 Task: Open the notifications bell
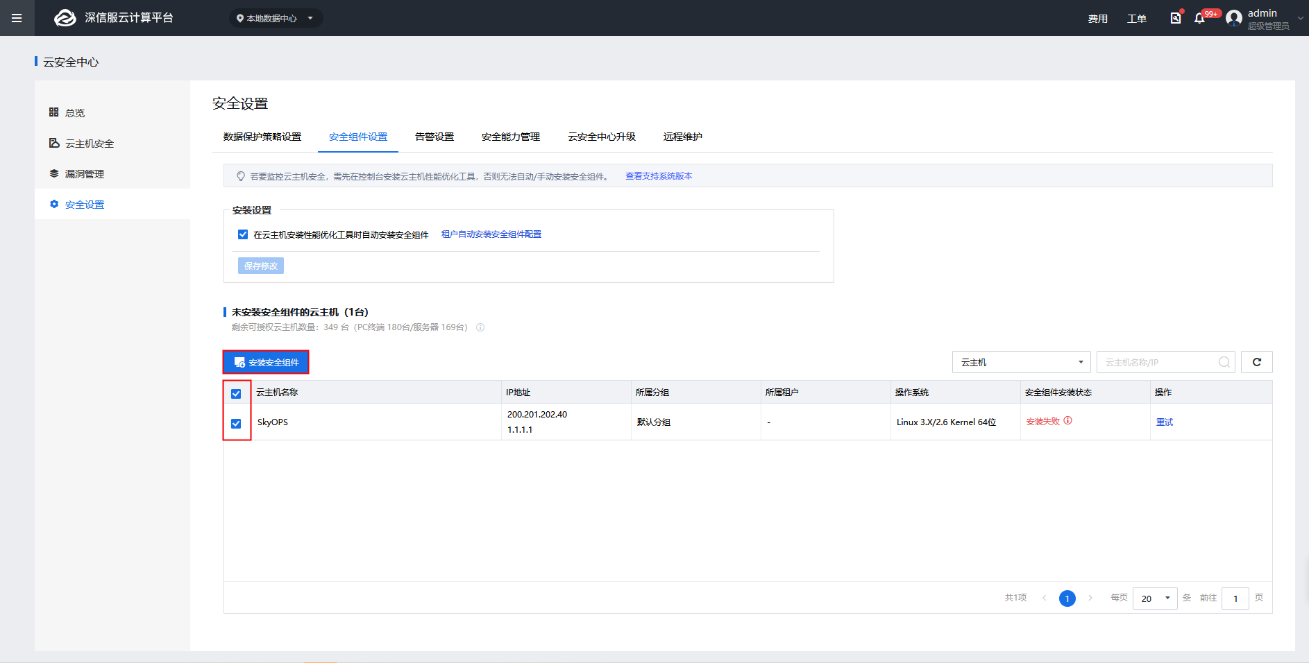coord(1199,18)
